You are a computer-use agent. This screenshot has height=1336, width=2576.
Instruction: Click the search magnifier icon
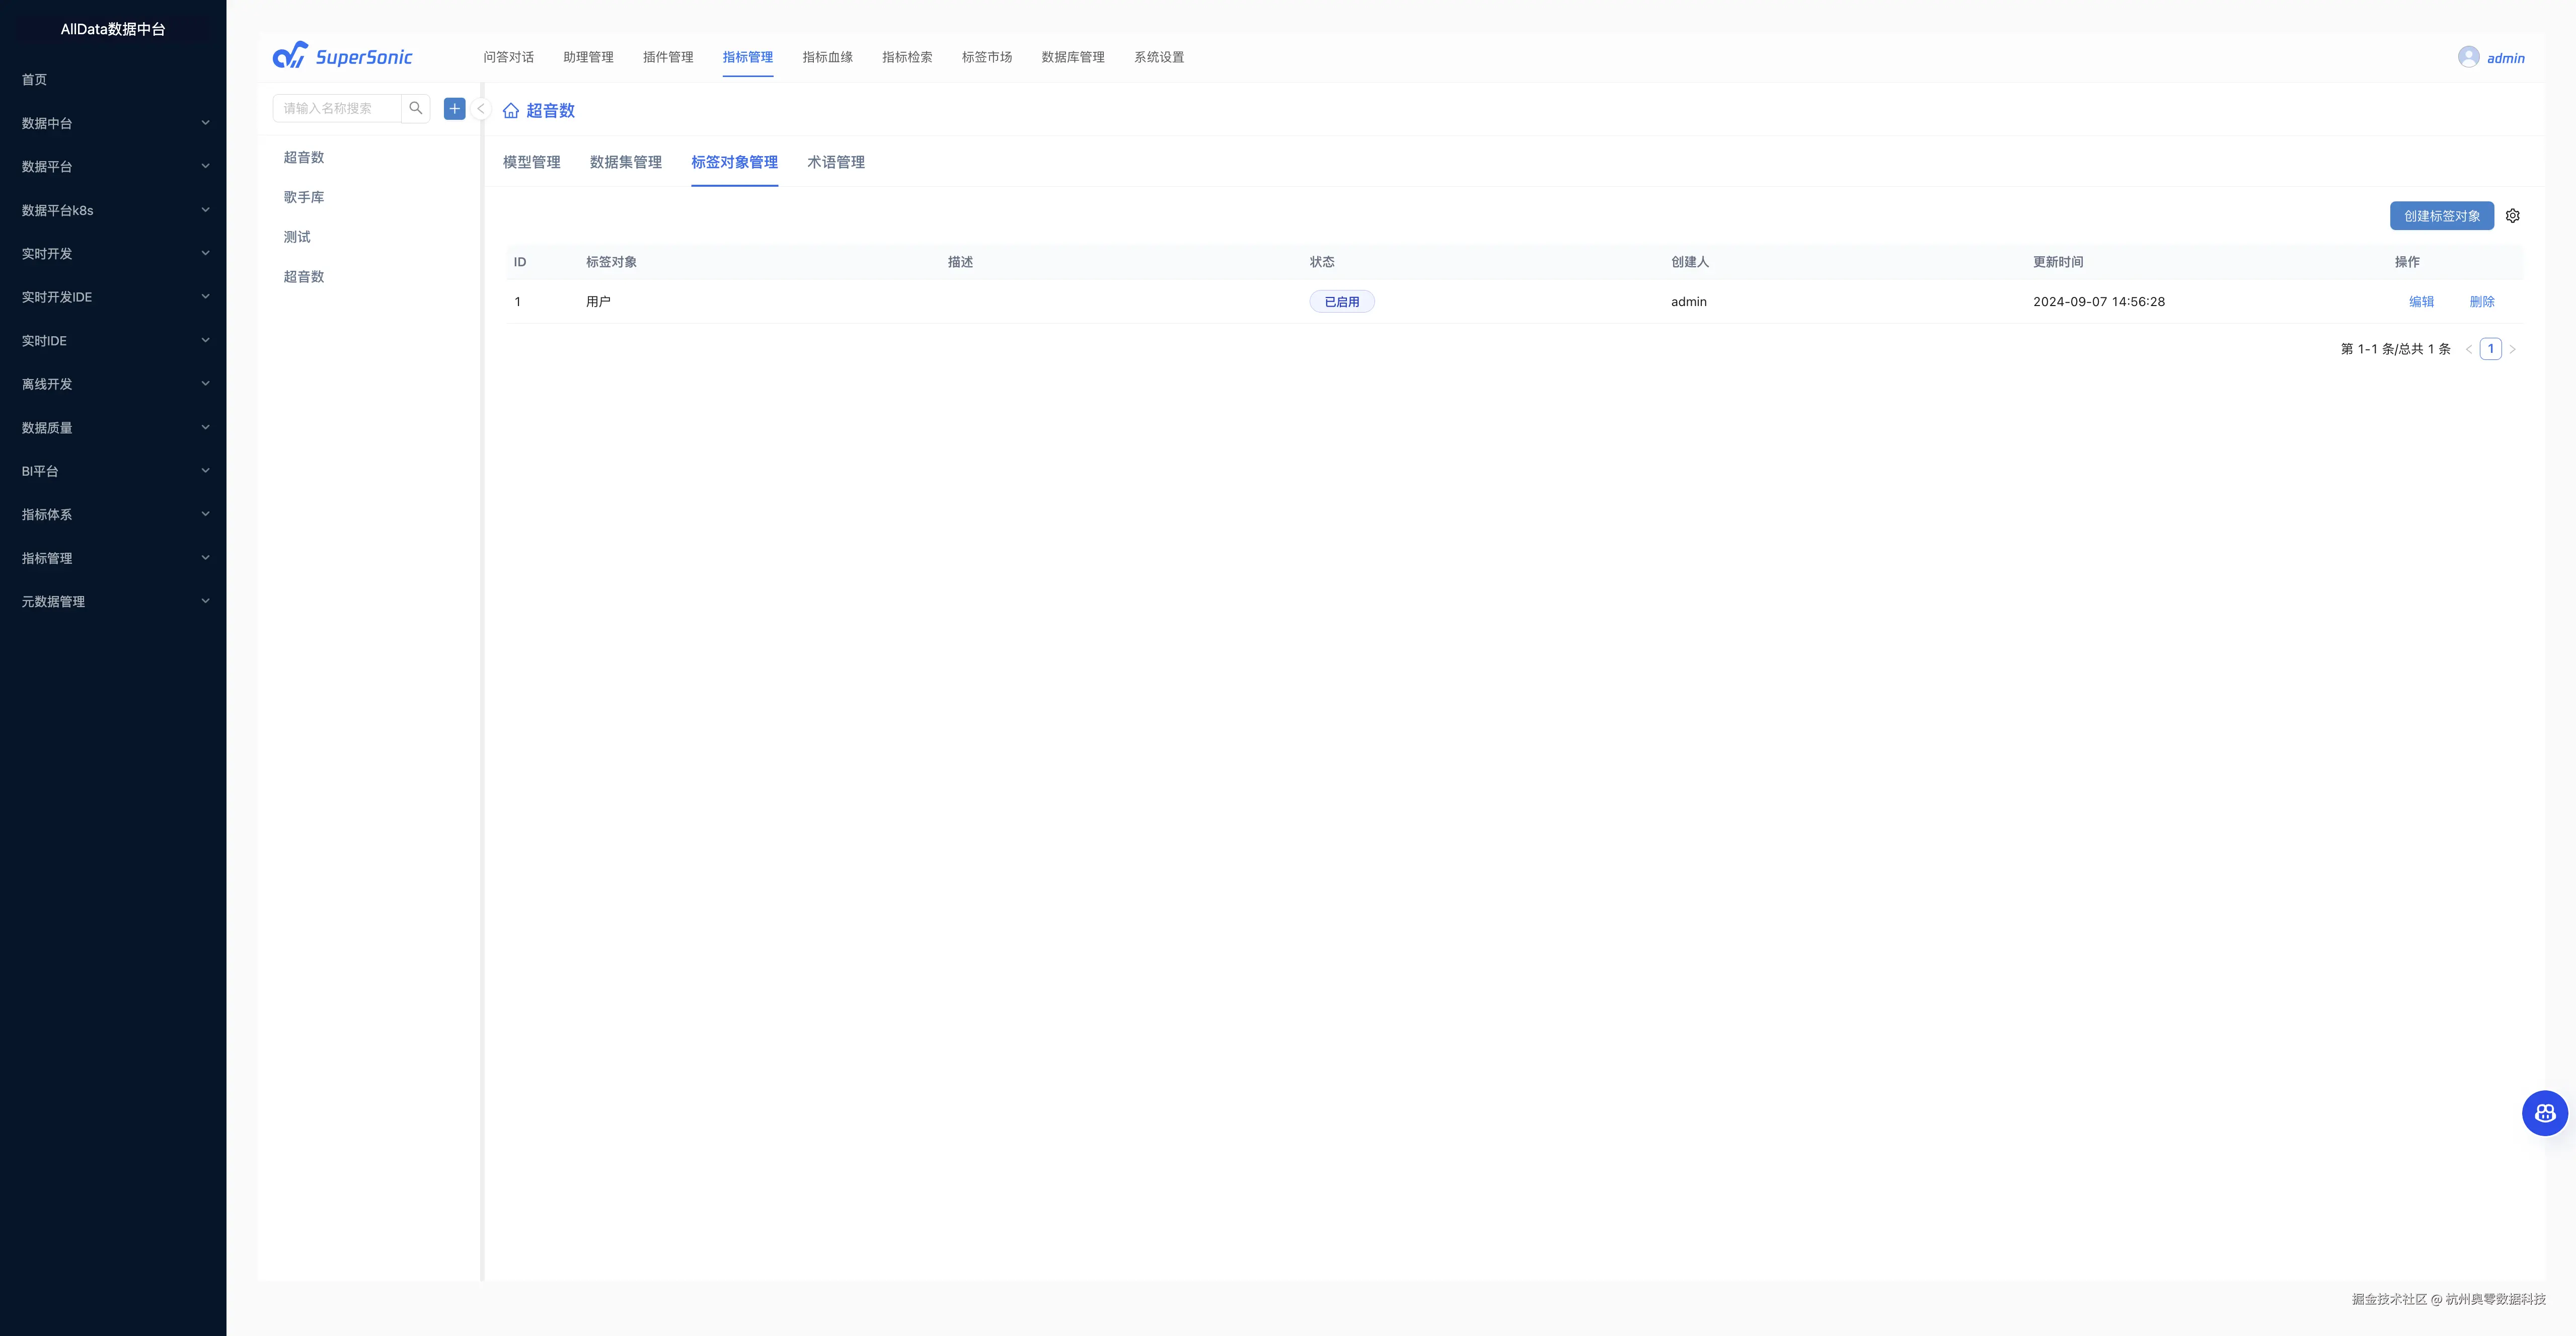click(415, 108)
